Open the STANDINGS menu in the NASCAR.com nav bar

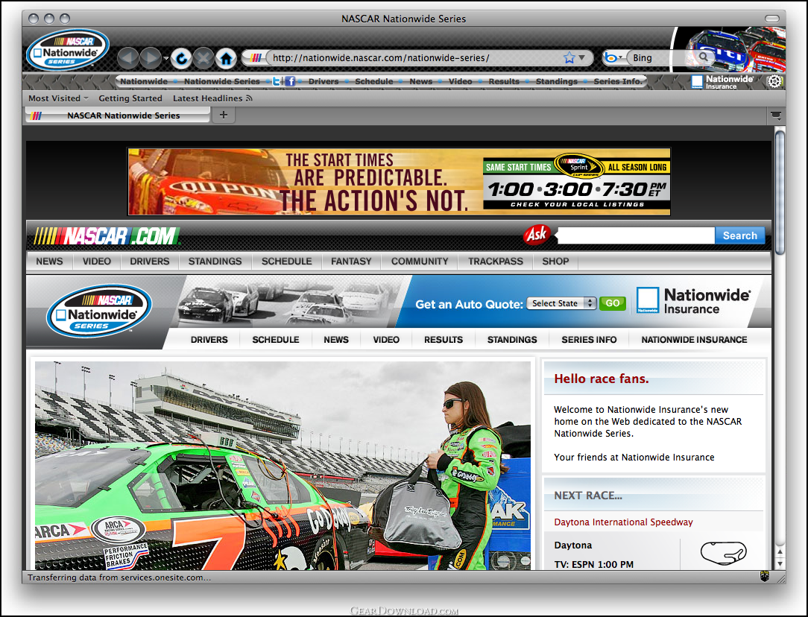[215, 262]
